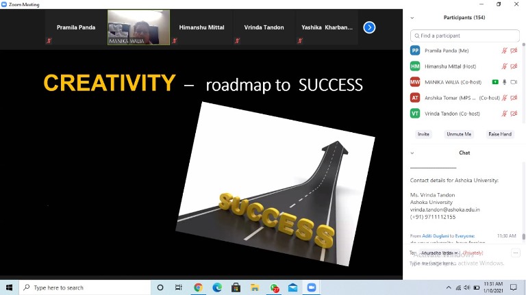
Task: Click Pramila Panda's muted microphone icon in participants list
Action: (505, 51)
